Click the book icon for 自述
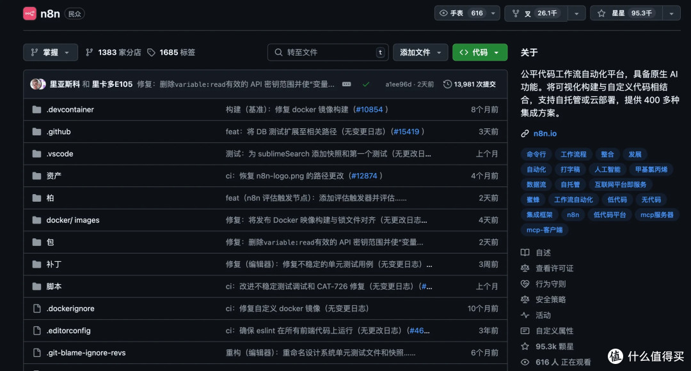 tap(525, 252)
